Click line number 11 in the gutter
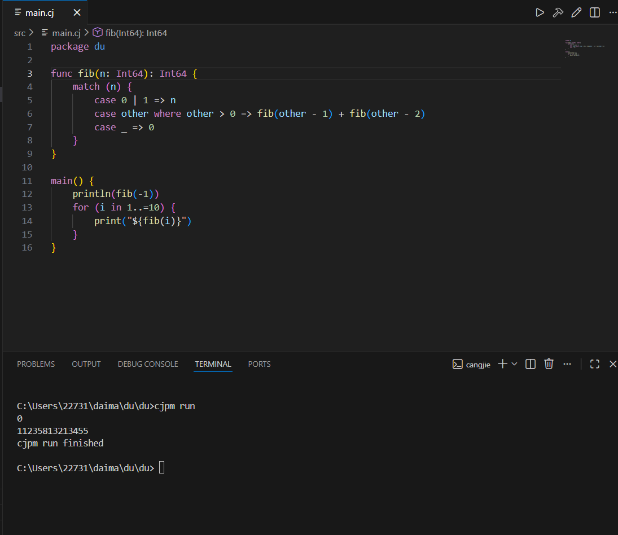618x535 pixels. tap(27, 181)
